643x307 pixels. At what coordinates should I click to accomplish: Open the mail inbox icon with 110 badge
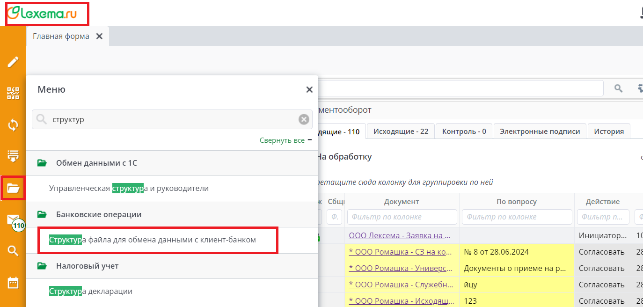tap(13, 220)
